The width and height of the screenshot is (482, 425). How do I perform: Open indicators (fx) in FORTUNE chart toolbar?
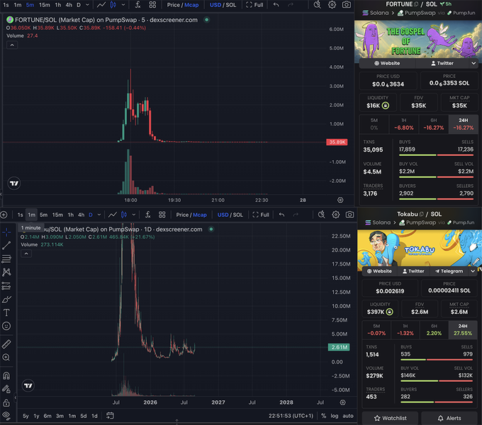click(x=138, y=5)
